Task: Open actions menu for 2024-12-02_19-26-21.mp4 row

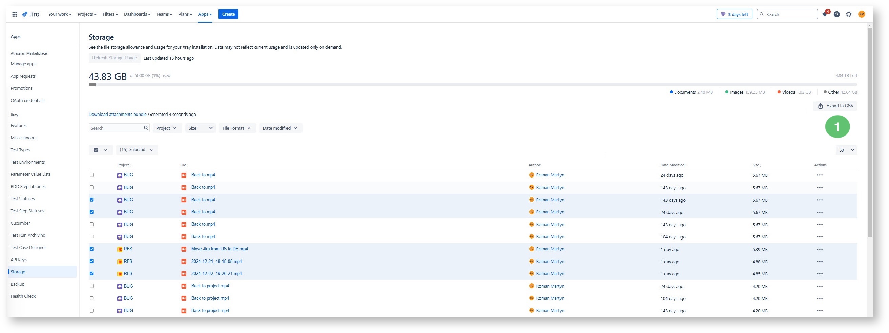Action: (820, 274)
